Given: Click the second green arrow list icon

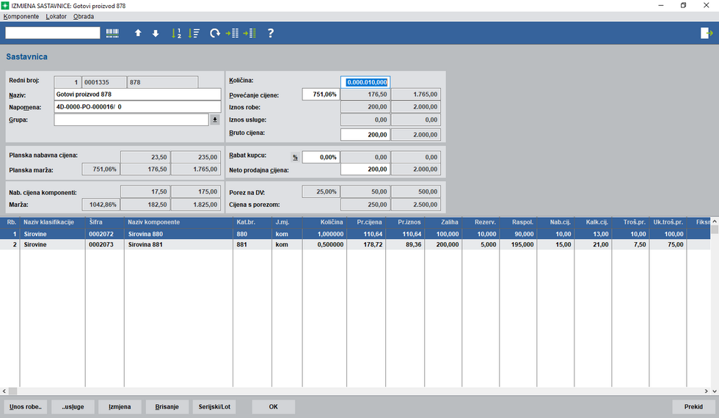Looking at the screenshot, I should [249, 33].
